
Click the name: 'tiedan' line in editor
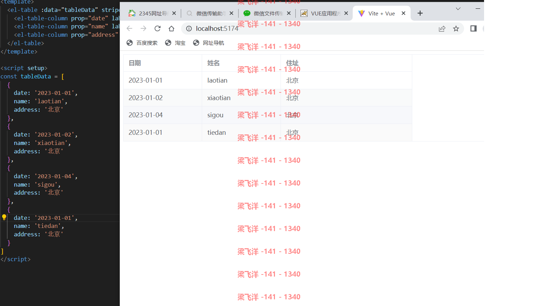coord(39,226)
